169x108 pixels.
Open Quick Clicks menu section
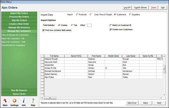pyautogui.click(x=19, y=94)
